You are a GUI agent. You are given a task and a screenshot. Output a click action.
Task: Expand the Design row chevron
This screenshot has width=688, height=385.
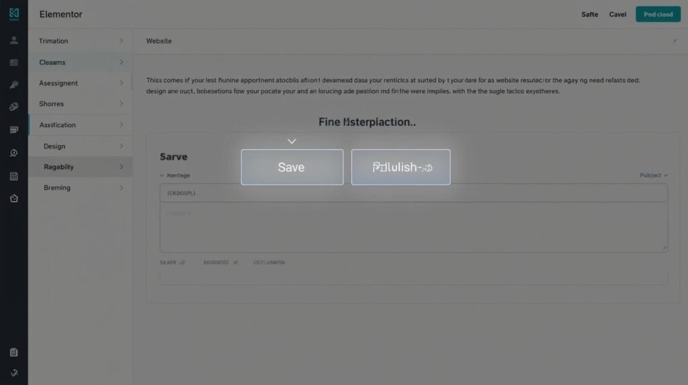[x=121, y=146]
